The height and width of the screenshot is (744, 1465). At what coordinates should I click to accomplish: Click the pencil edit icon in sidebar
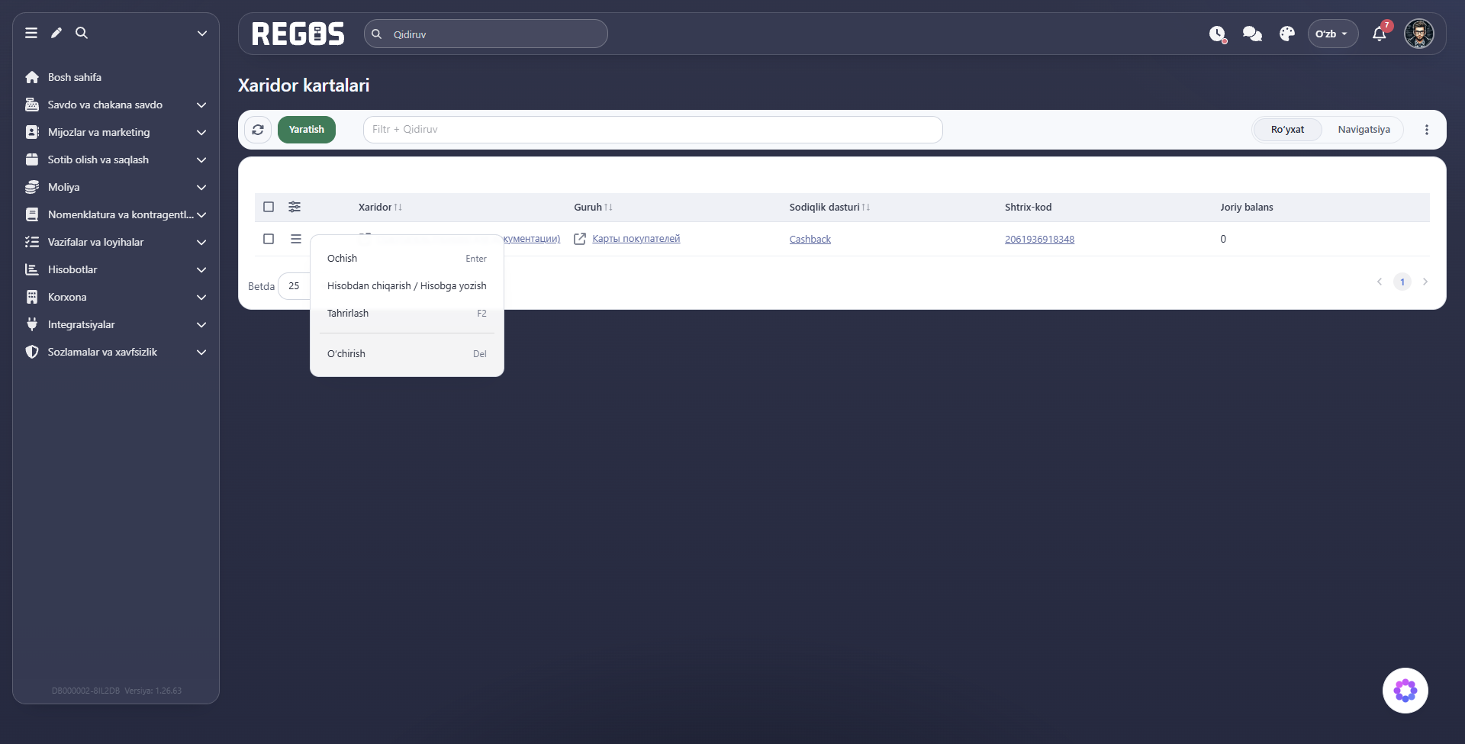pyautogui.click(x=56, y=33)
